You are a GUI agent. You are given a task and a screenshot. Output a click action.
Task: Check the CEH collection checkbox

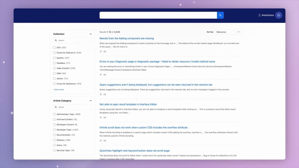point(54,47)
